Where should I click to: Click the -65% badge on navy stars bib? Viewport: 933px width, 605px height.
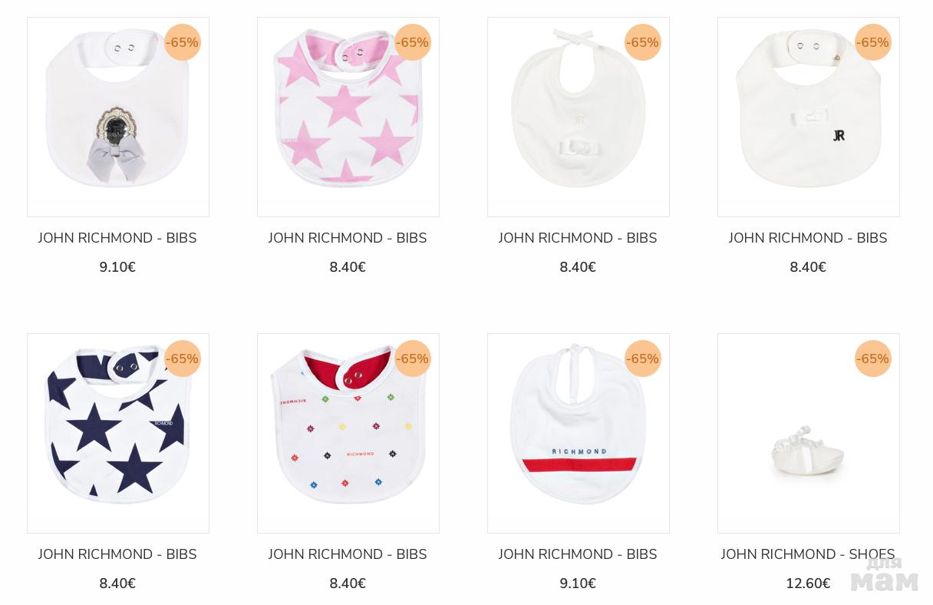(183, 359)
